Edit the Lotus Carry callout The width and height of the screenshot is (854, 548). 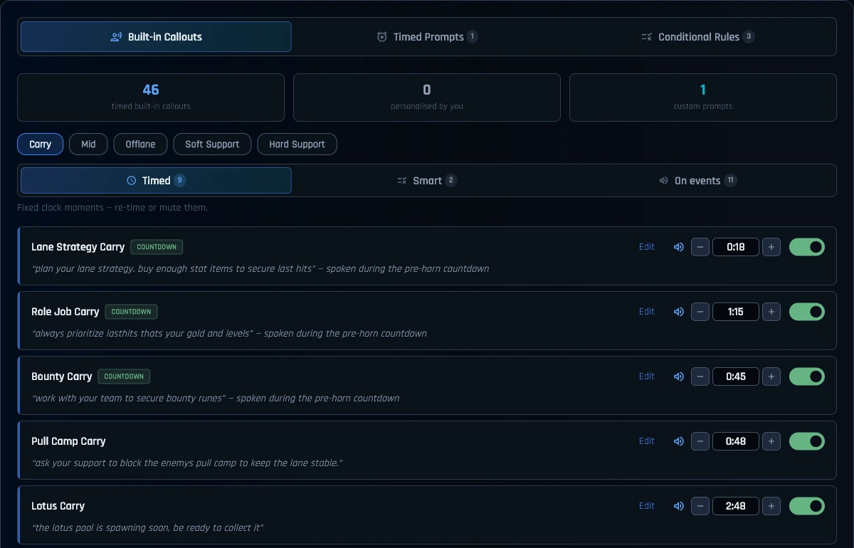646,506
